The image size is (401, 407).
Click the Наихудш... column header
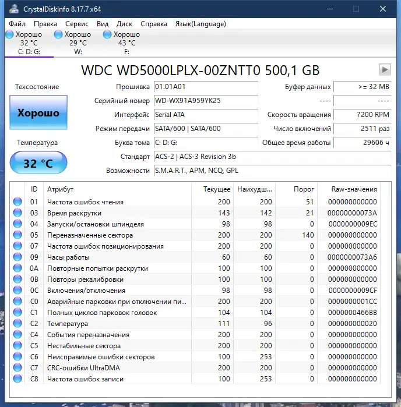(255, 189)
